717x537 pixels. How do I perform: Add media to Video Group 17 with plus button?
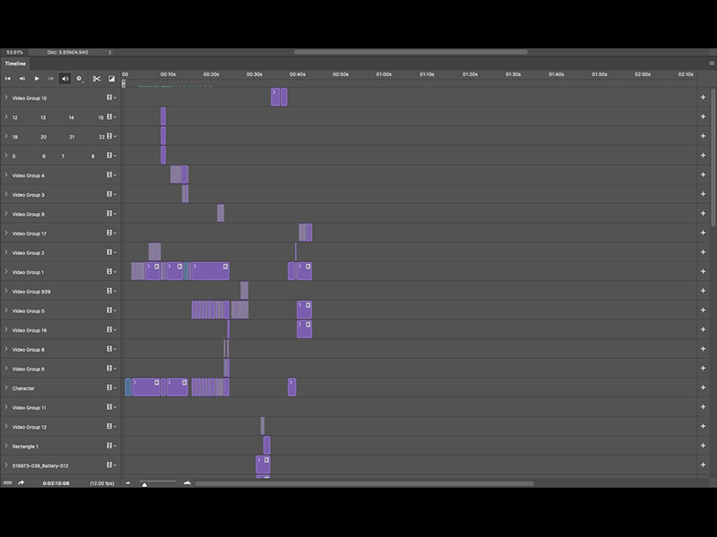[704, 233]
